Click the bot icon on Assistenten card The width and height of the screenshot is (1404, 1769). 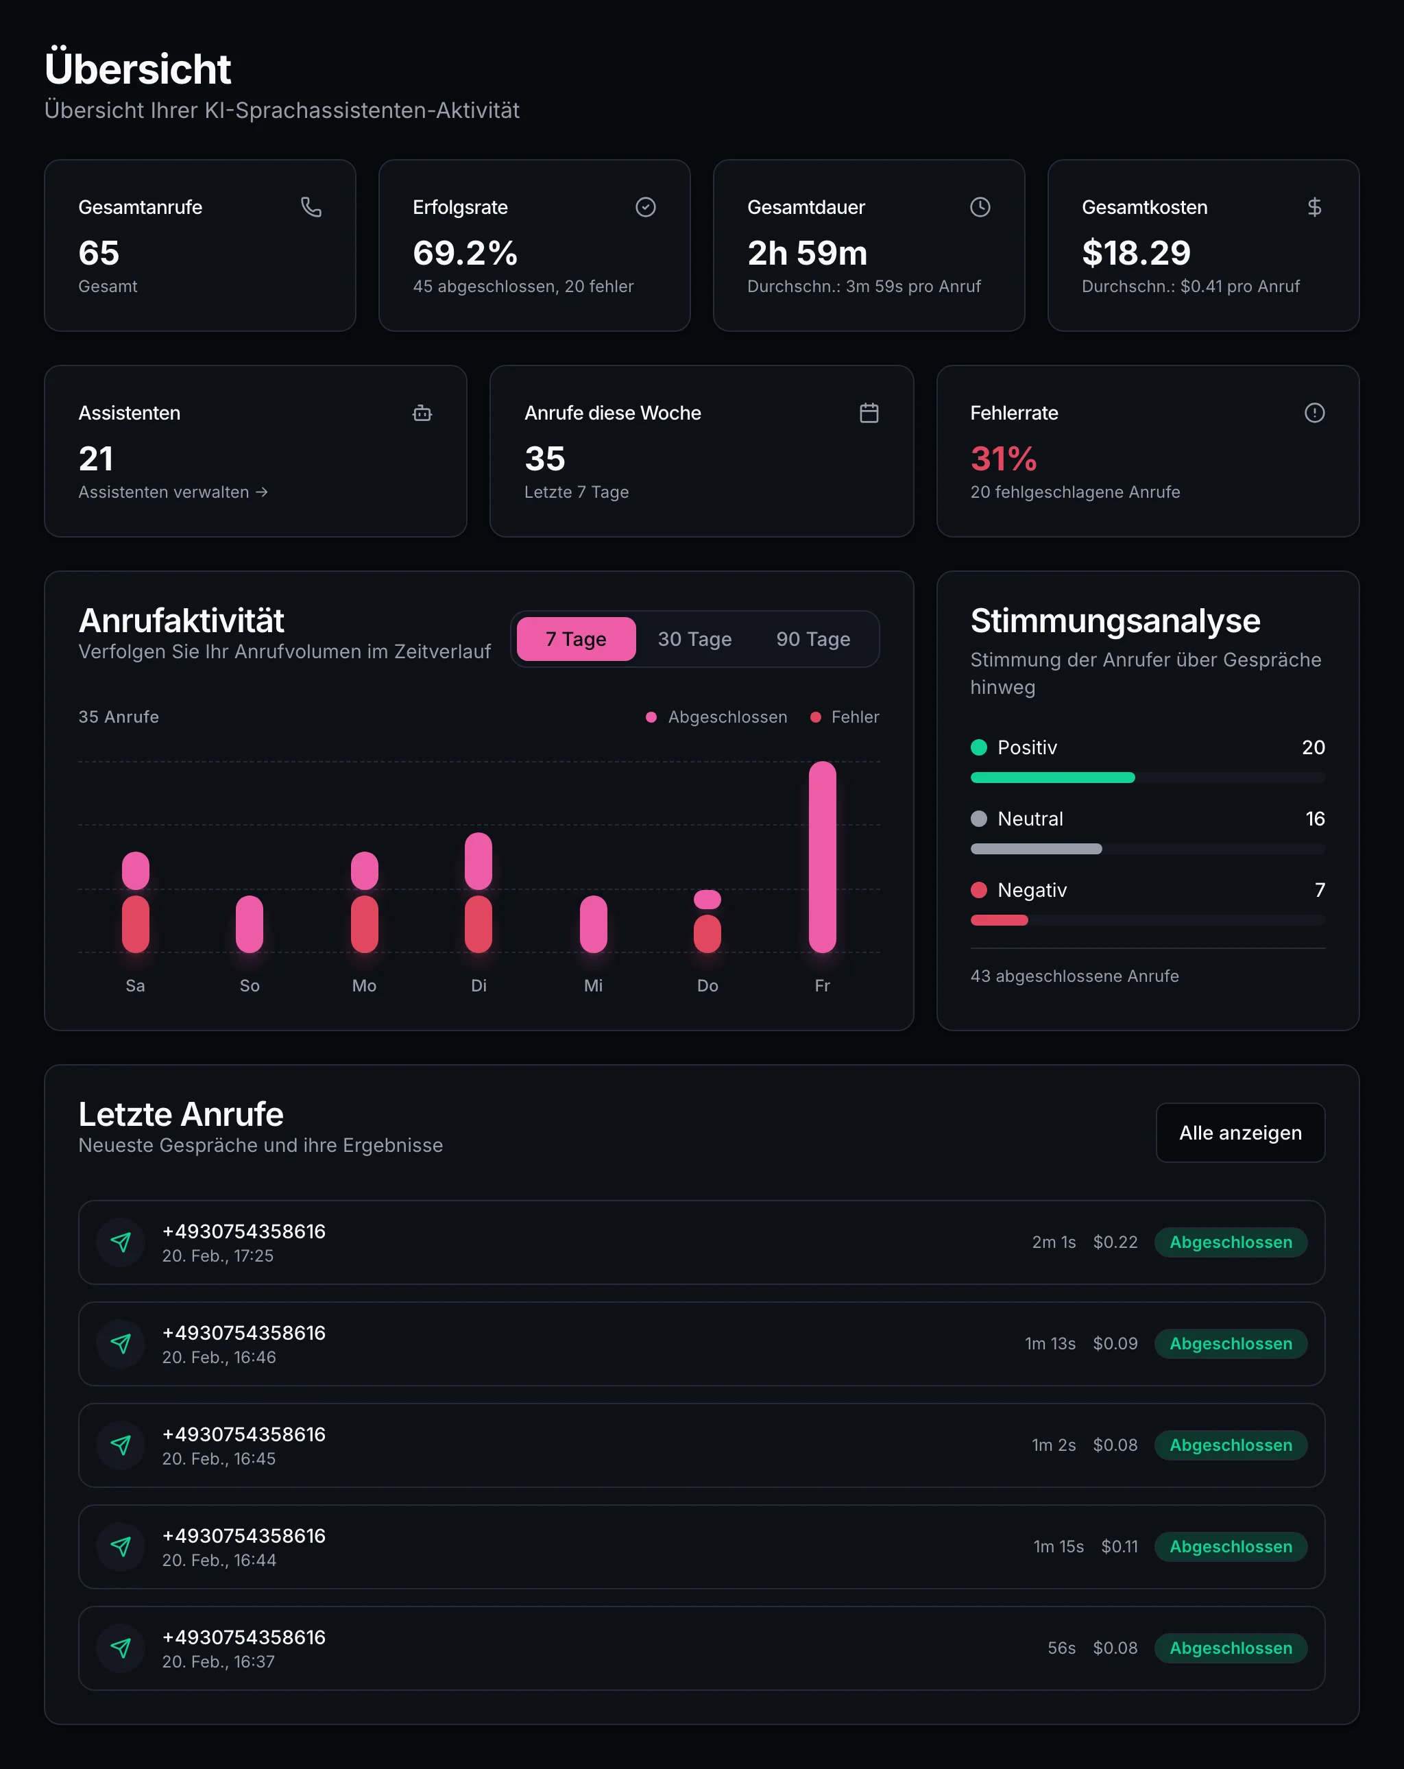[x=422, y=413]
